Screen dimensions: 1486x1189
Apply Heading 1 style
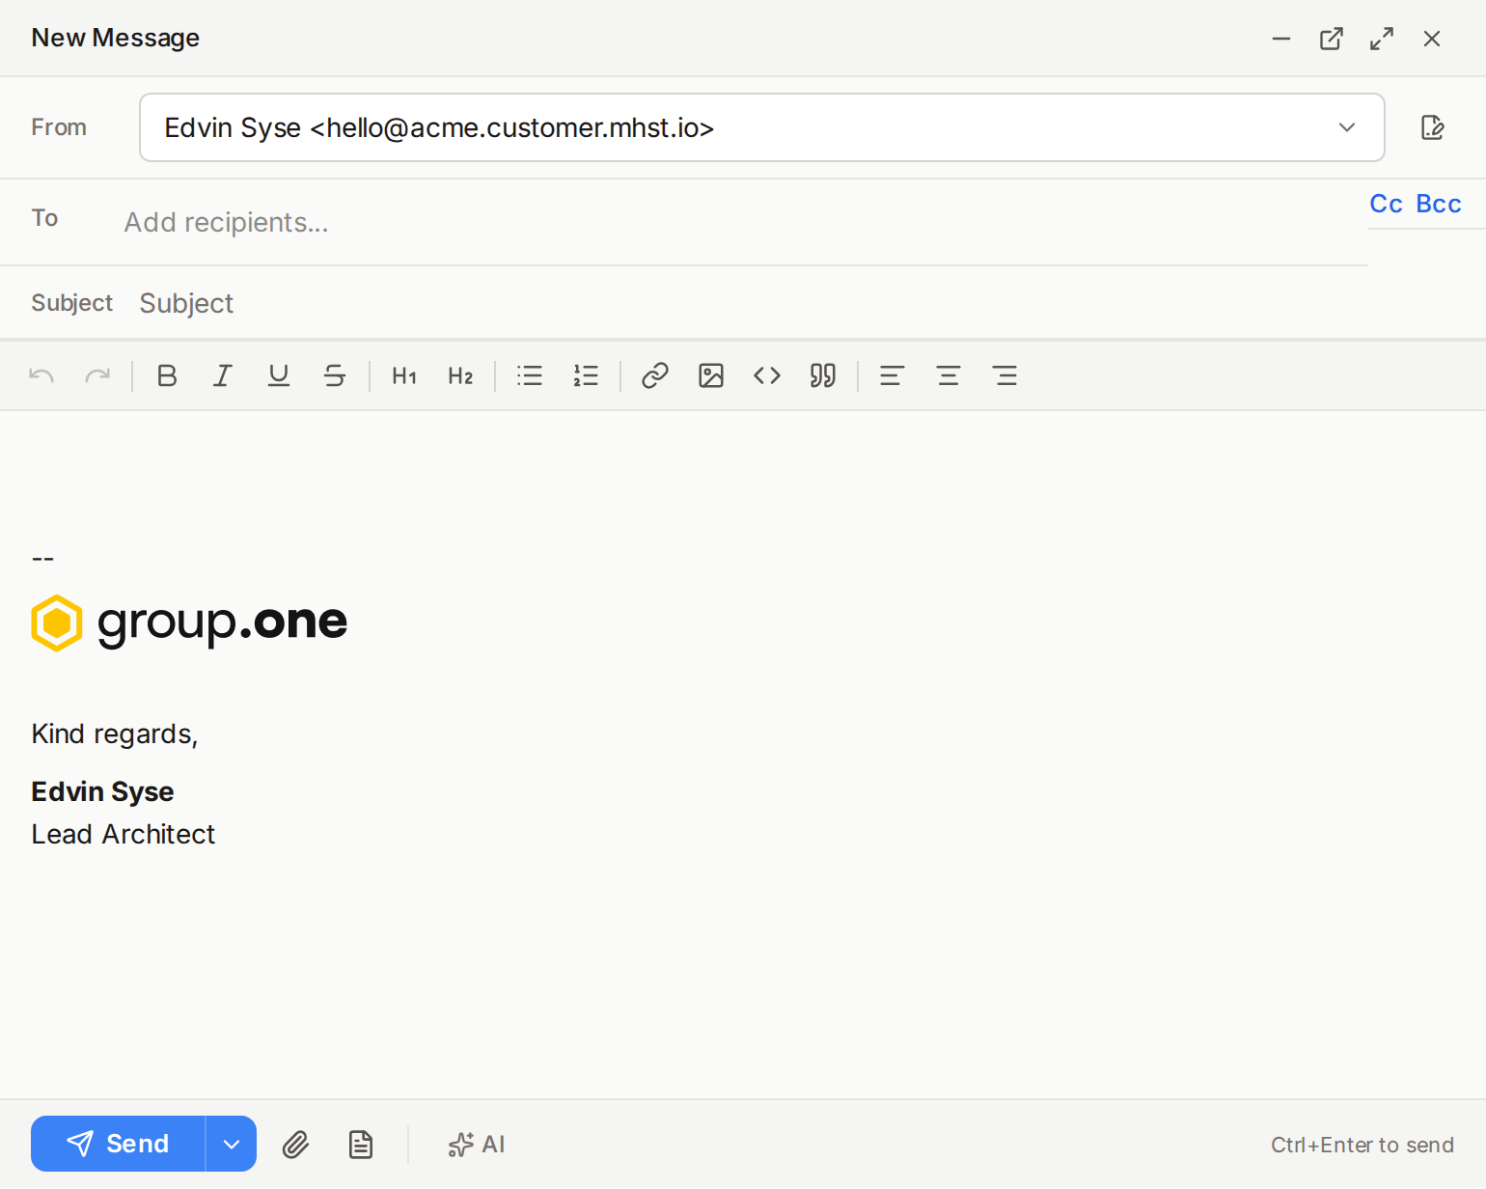click(x=403, y=375)
